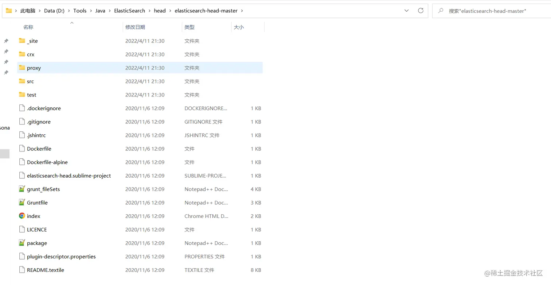Image resolution: width=551 pixels, height=285 pixels.
Task: Select the Dockerfile-alpine file name
Action: (x=47, y=162)
